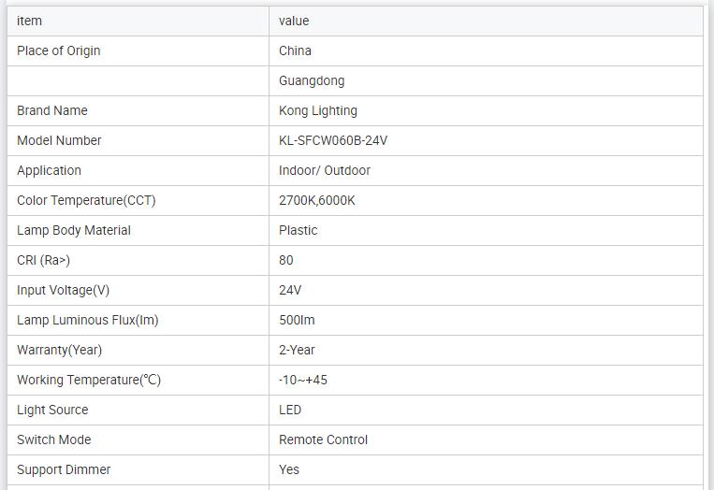
Task: Click the 'item' header cell
Action: (29, 21)
